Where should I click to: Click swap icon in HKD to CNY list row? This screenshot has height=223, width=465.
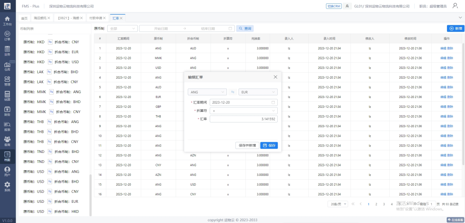point(50,42)
